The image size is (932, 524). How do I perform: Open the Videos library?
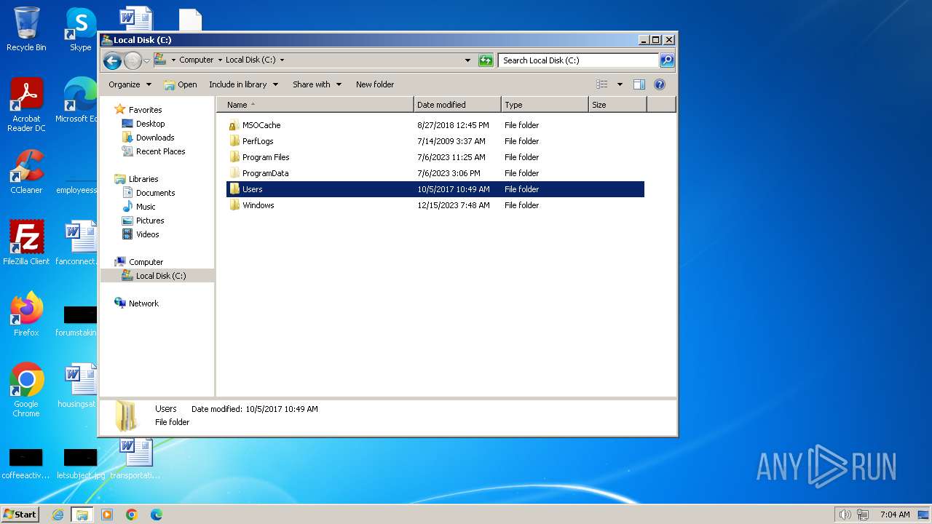pos(147,234)
